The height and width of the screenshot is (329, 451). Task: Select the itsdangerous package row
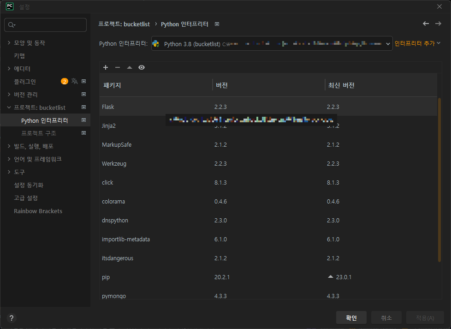(268, 258)
